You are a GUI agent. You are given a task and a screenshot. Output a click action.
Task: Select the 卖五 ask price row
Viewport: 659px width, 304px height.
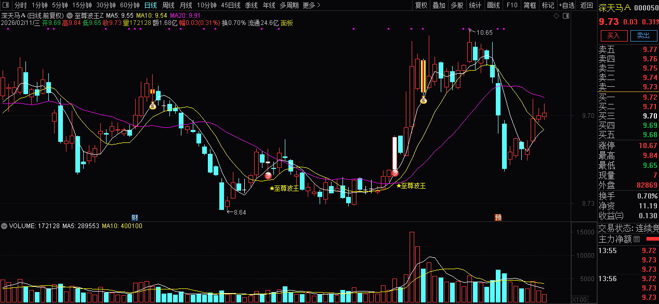[x=628, y=50]
